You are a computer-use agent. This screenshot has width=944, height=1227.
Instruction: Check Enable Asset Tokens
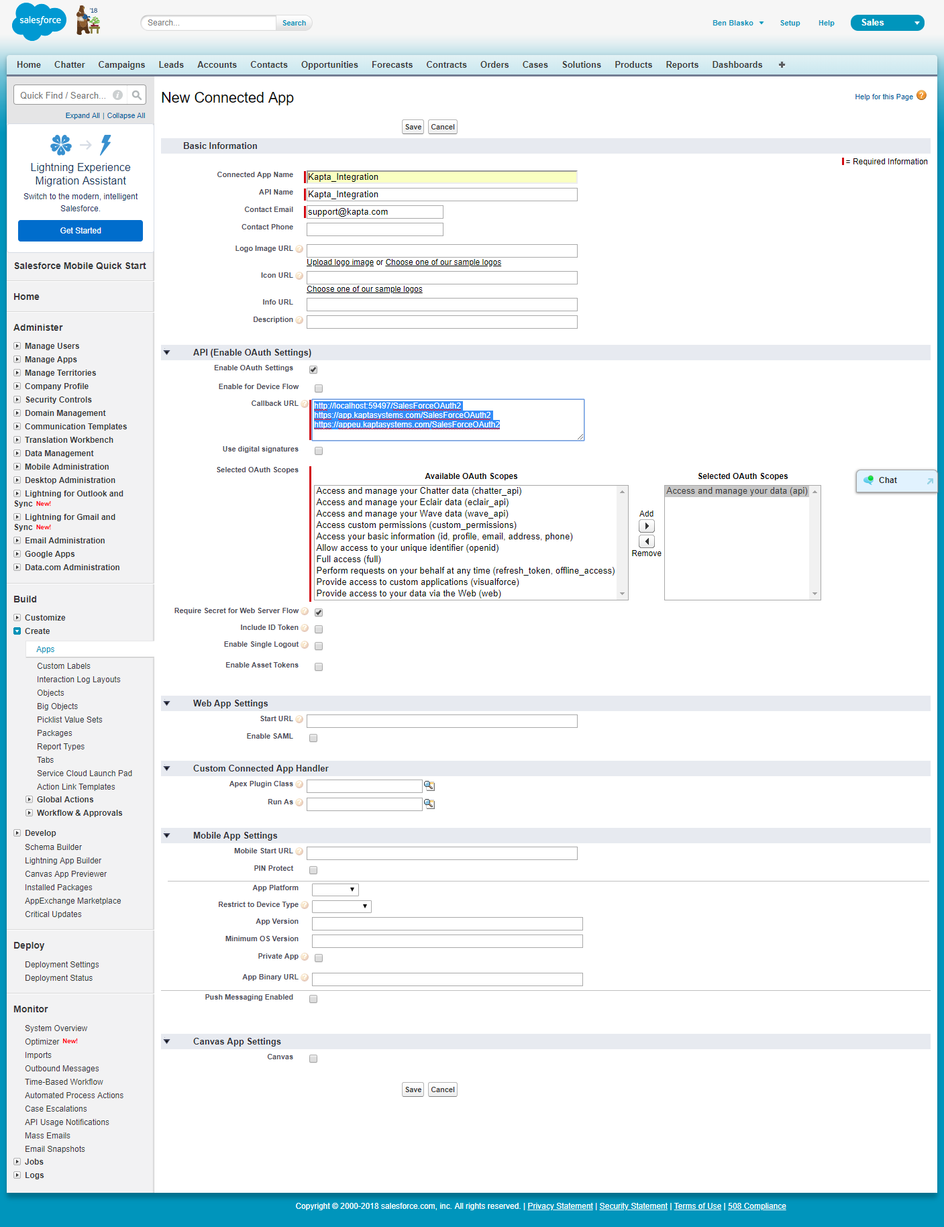pyautogui.click(x=319, y=667)
